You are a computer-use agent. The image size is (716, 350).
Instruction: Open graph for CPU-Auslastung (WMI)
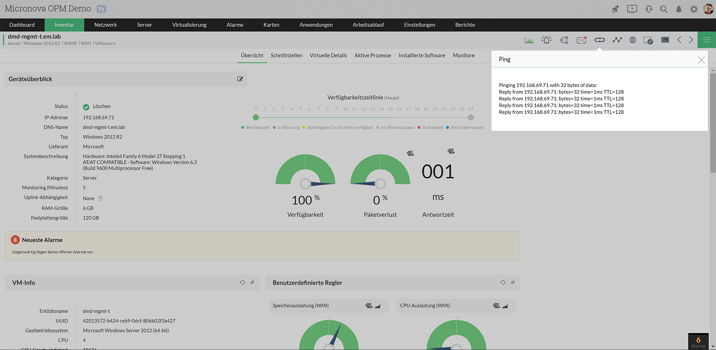pyautogui.click(x=505, y=306)
